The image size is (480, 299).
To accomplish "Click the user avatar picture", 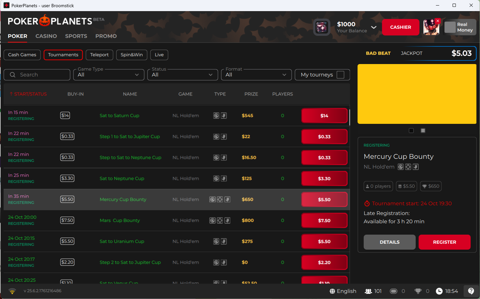I will pyautogui.click(x=431, y=27).
